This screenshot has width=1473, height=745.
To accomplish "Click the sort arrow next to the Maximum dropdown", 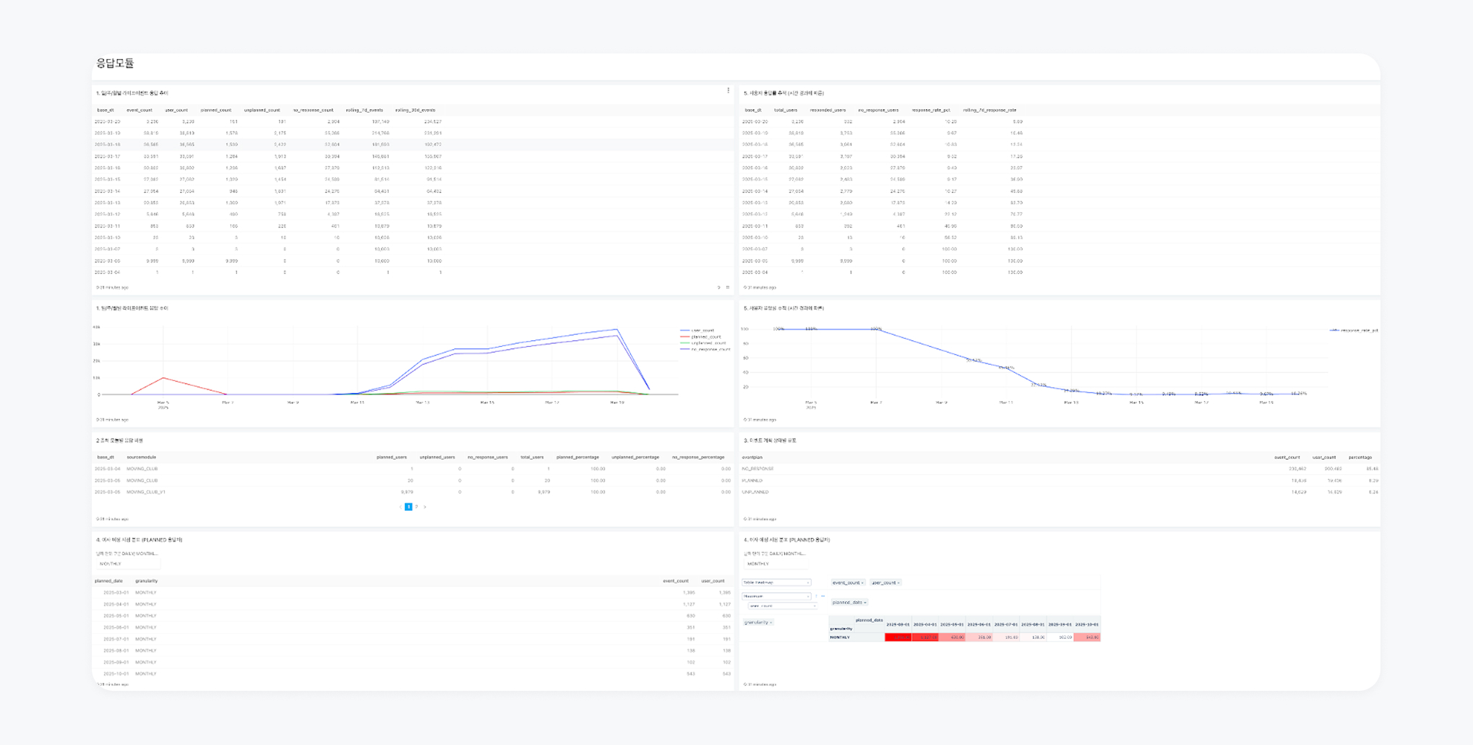I will [816, 596].
